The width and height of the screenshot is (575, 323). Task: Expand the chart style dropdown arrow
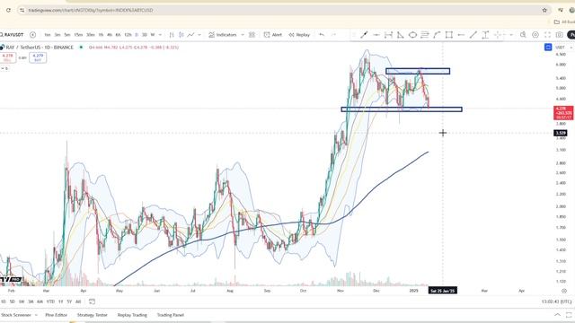[199, 35]
